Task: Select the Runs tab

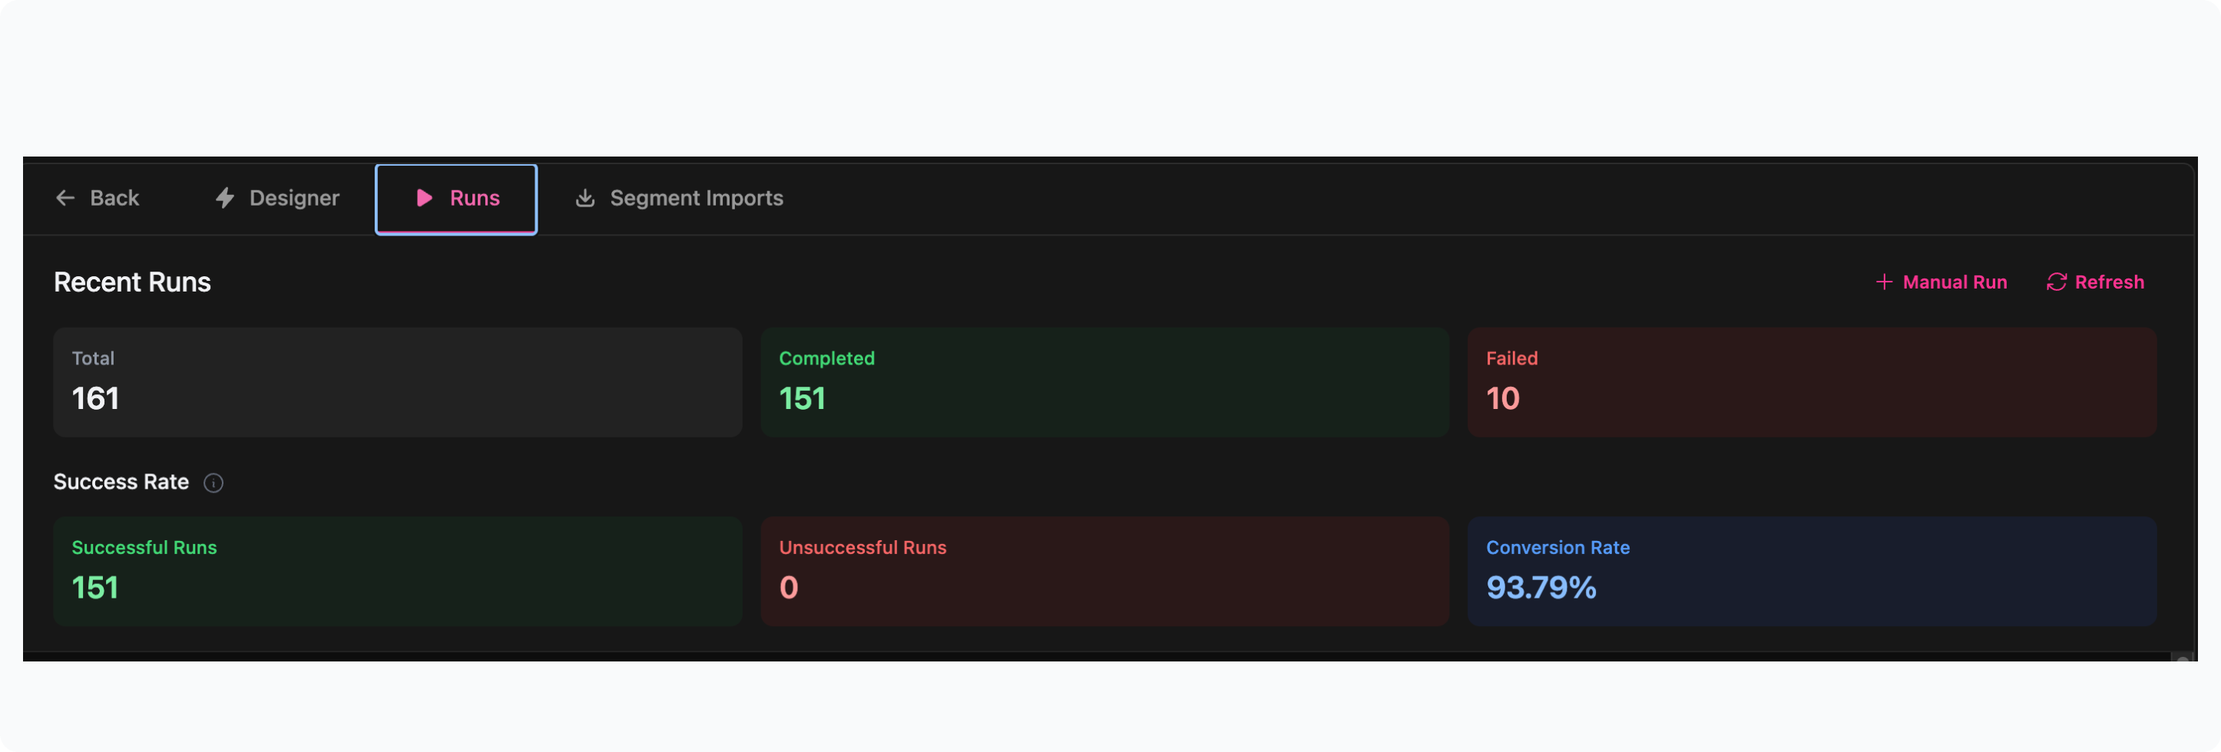Action: pos(474,198)
